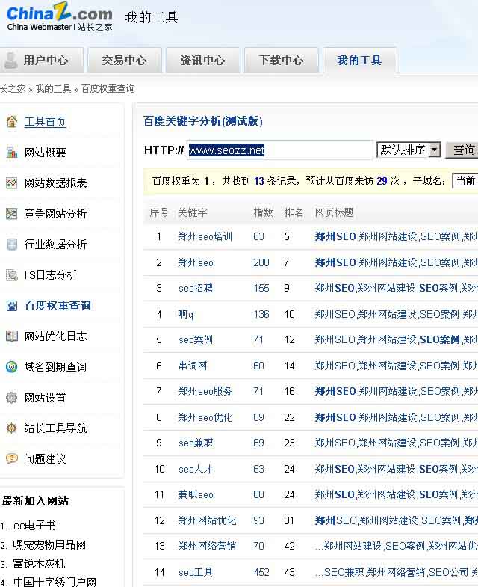The width and height of the screenshot is (478, 587).
Task: Click the line graph icon beside 网站数据报表
Action: pos(12,183)
